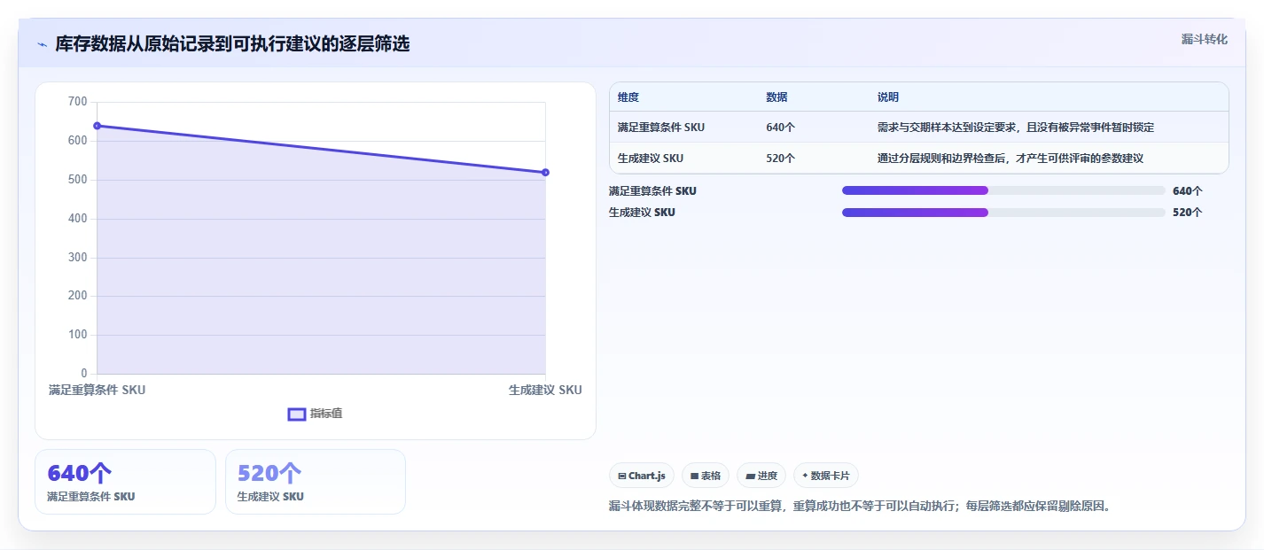Screen dimensions: 1264x550
Task: Toggle the 指标值 legend swatch
Action: pyautogui.click(x=297, y=414)
